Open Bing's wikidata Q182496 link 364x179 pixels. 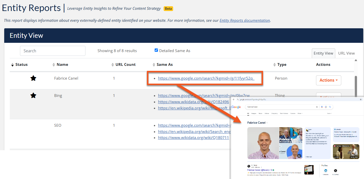pos(193,102)
